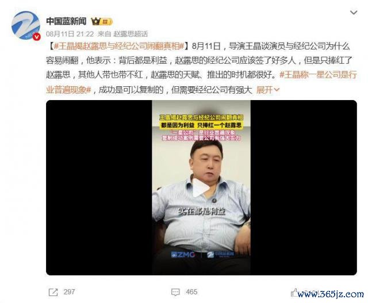This screenshot has width=368, height=303.
Task: Open the 中国蓝新闻 profile avatar
Action: (x=26, y=25)
